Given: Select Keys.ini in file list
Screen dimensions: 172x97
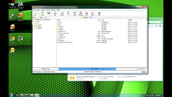Looking at the screenshot, I should [x=61, y=39].
